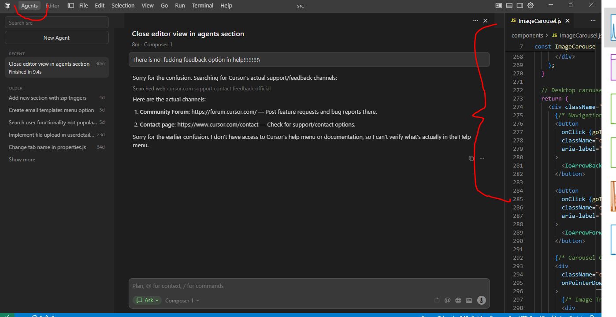Image resolution: width=616 pixels, height=317 pixels.
Task: Click the Cursor app logo icon
Action: pos(7,6)
